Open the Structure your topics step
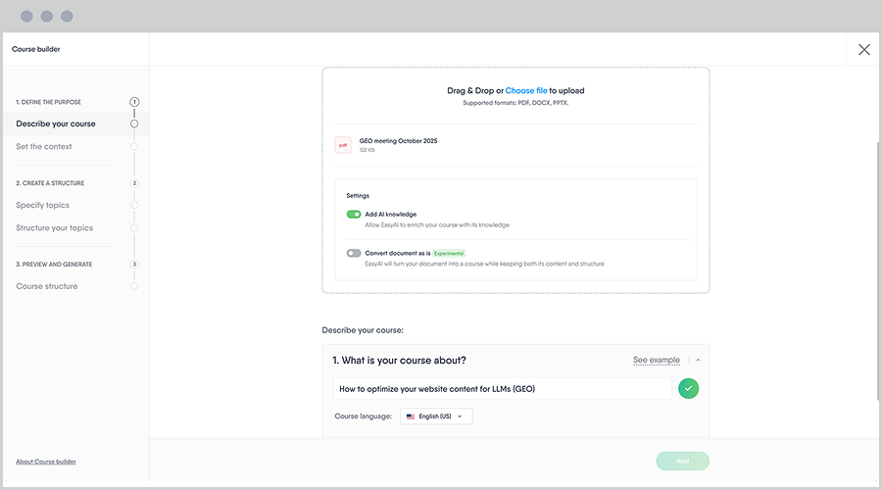This screenshot has width=882, height=490. [55, 228]
